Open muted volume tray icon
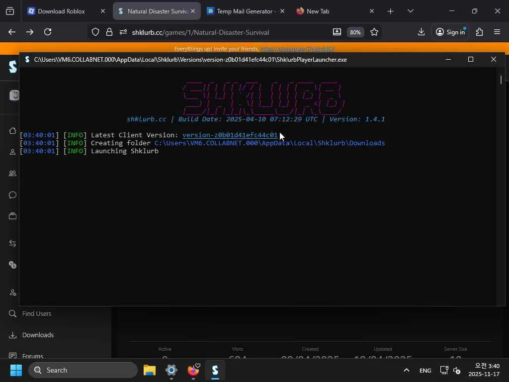This screenshot has width=509, height=382. [x=457, y=370]
